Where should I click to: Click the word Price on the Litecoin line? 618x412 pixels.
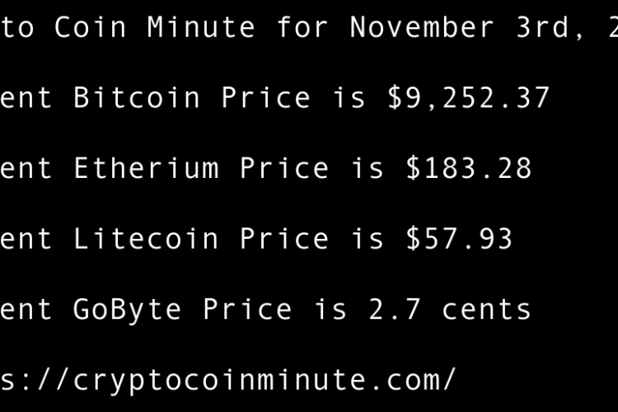pos(284,239)
